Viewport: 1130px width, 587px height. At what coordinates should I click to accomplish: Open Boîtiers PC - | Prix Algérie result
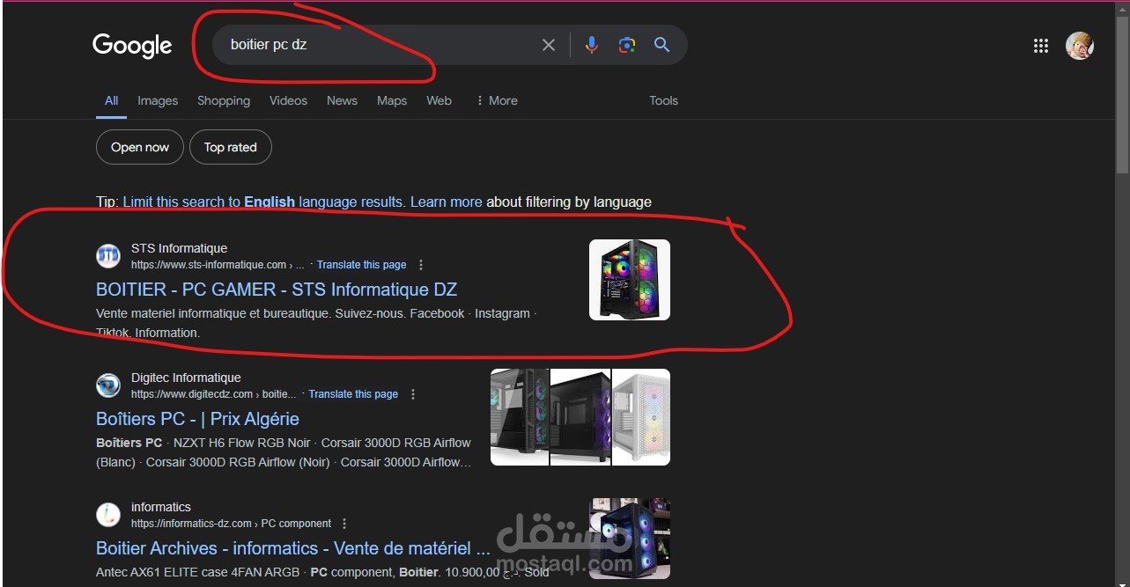click(x=197, y=419)
